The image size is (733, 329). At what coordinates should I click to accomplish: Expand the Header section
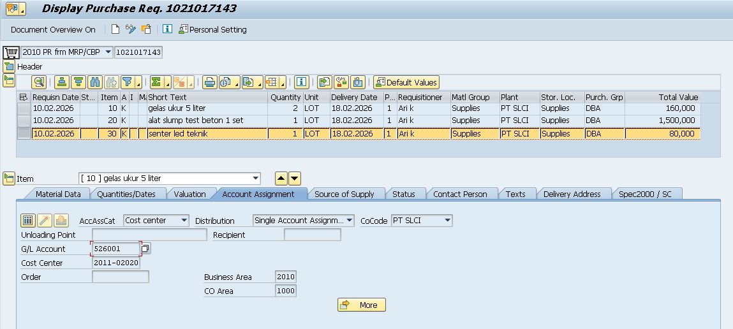9,66
